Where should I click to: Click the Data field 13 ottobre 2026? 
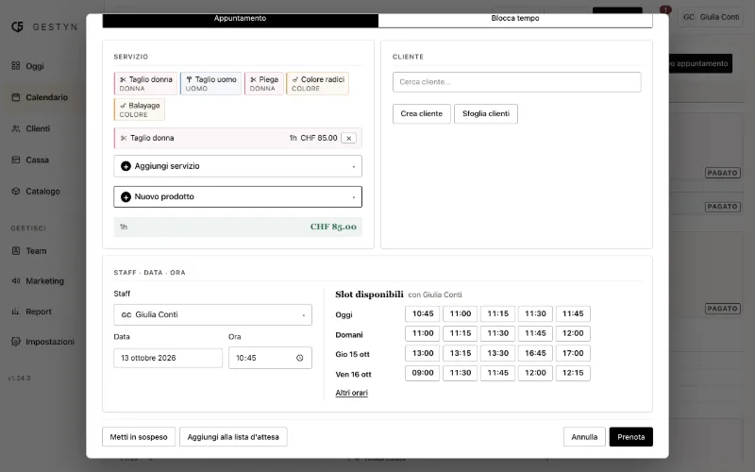pos(168,358)
